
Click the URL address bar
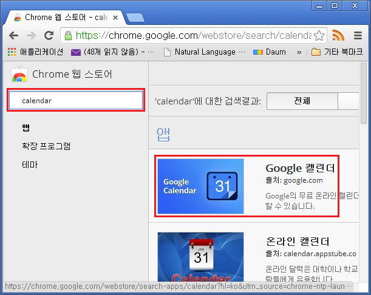(193, 35)
